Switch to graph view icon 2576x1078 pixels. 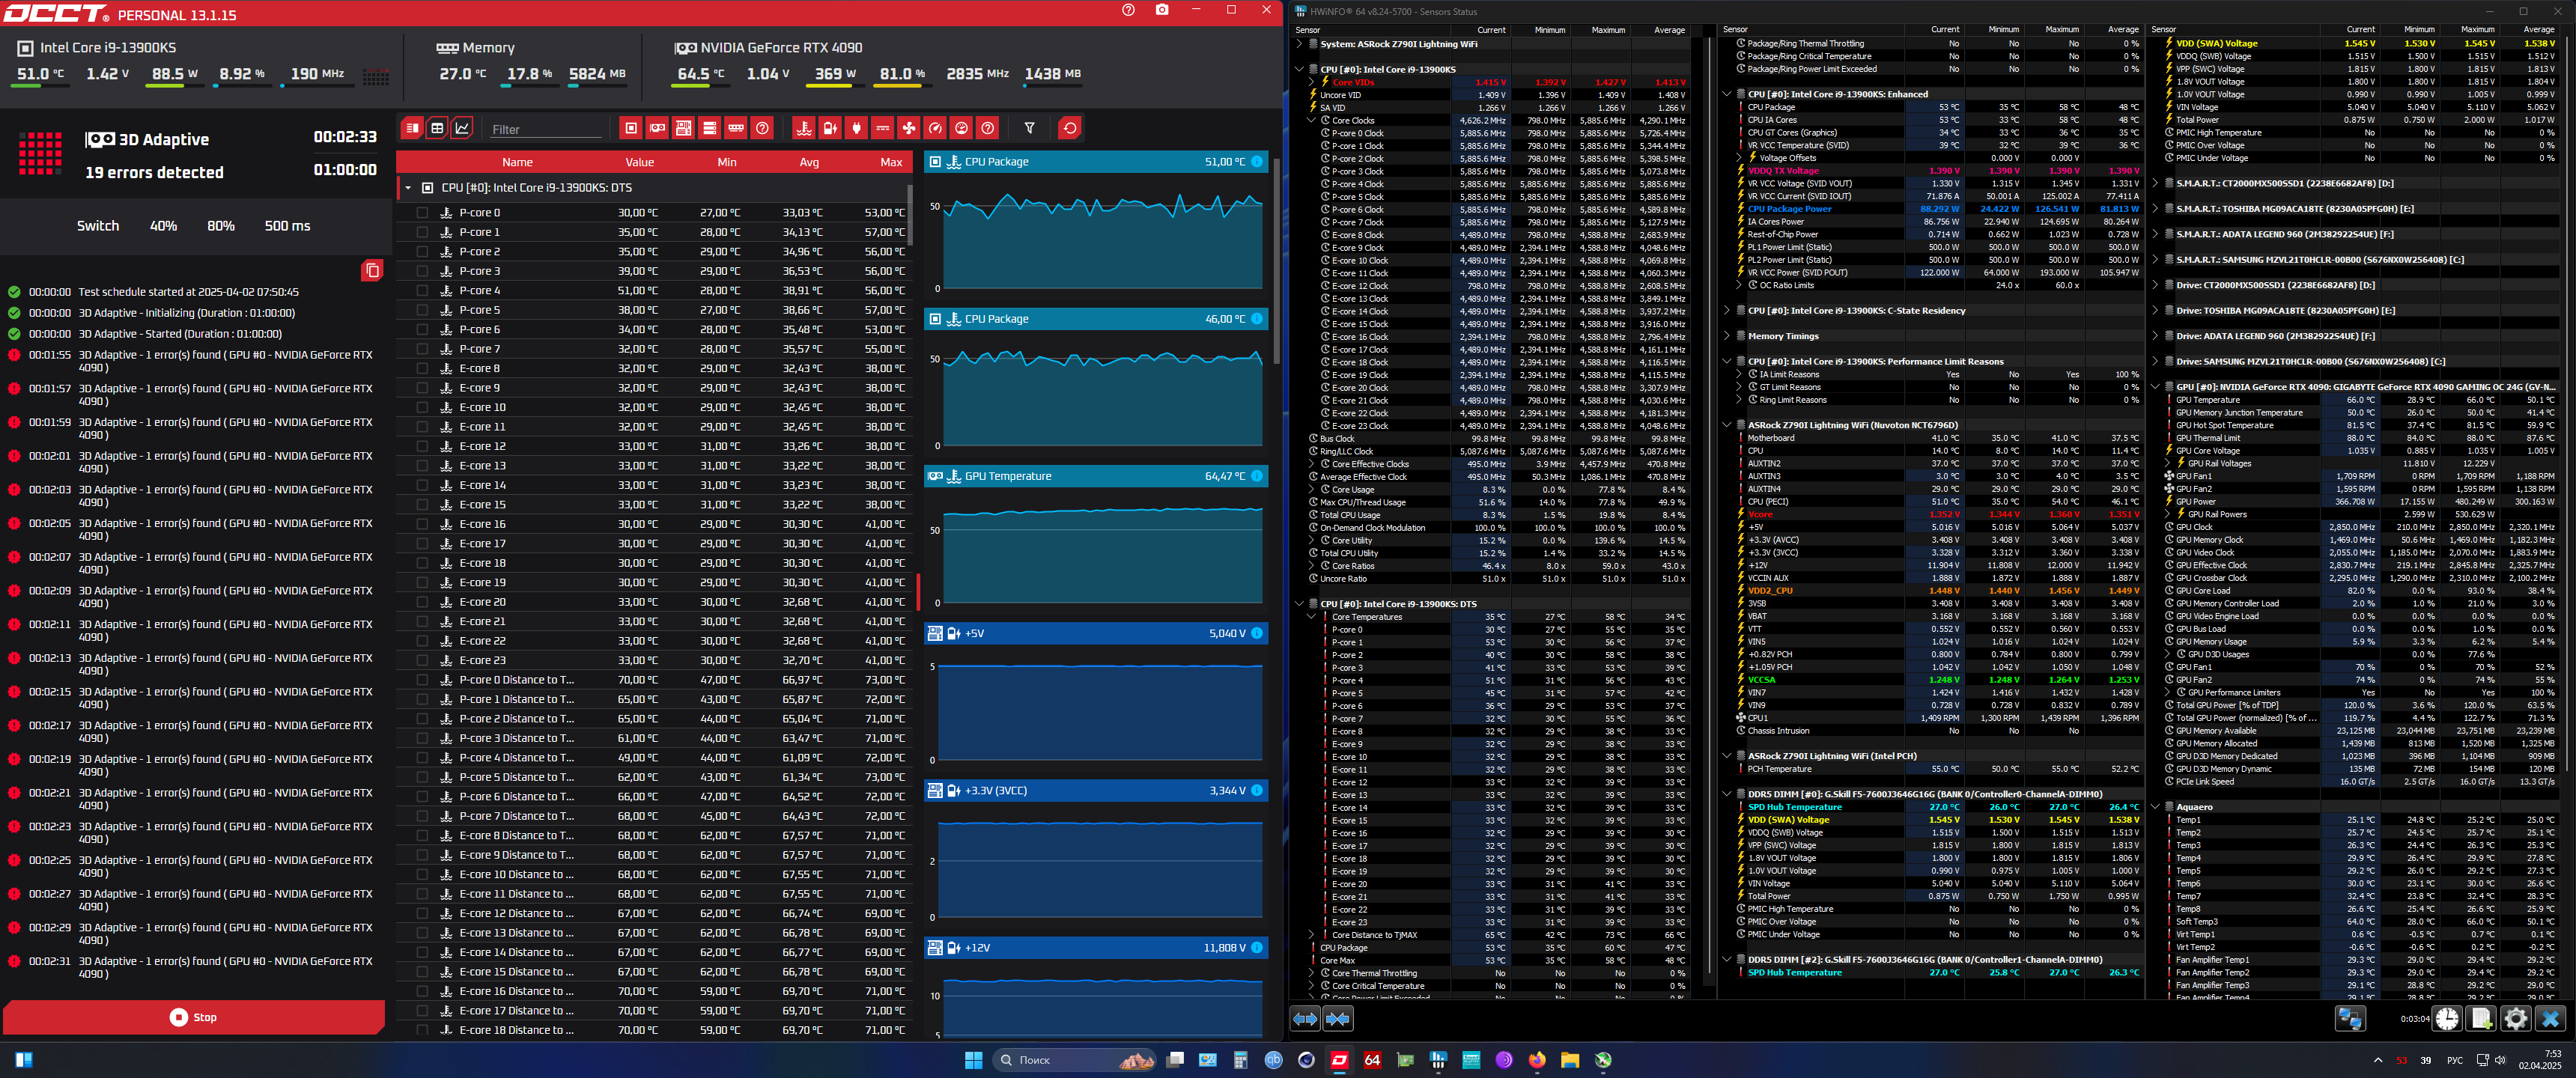point(462,128)
